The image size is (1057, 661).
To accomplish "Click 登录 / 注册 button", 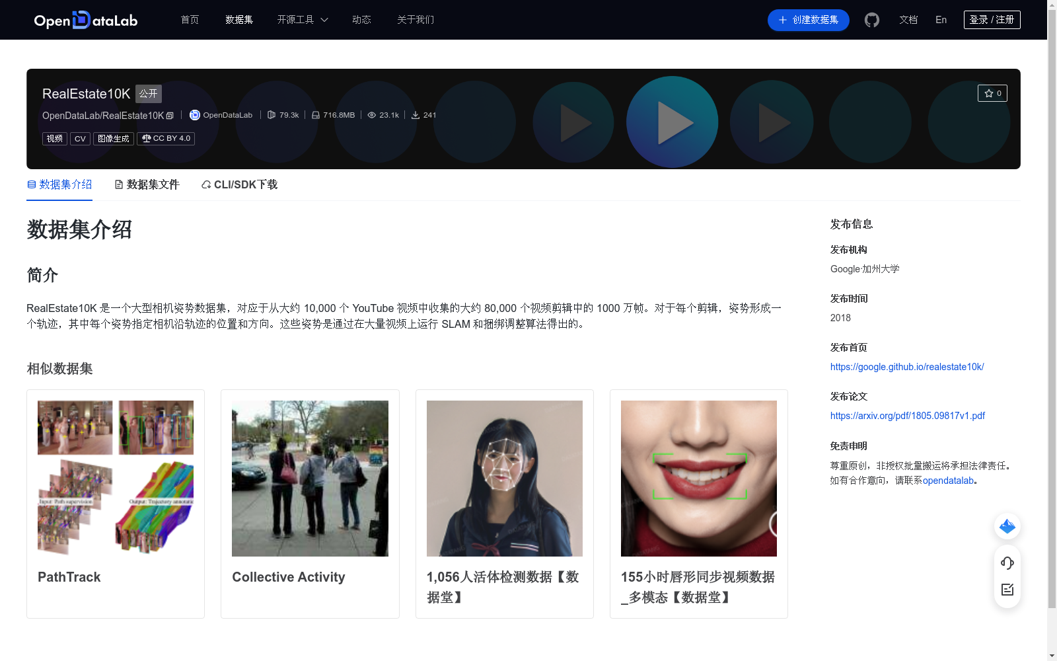I will (x=992, y=20).
